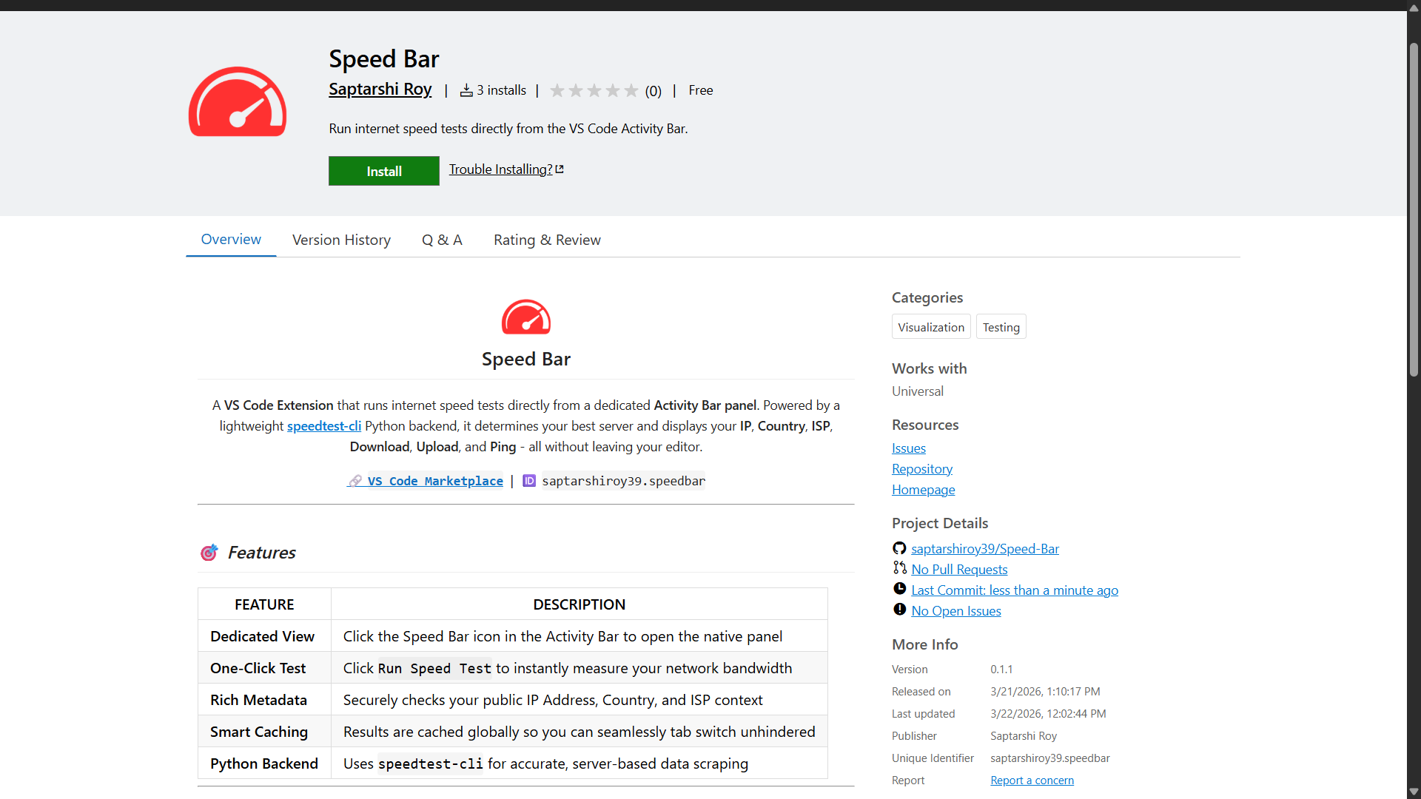Viewport: 1421px width, 799px height.
Task: Click the link icon beside VS Code Marketplace
Action: (355, 480)
